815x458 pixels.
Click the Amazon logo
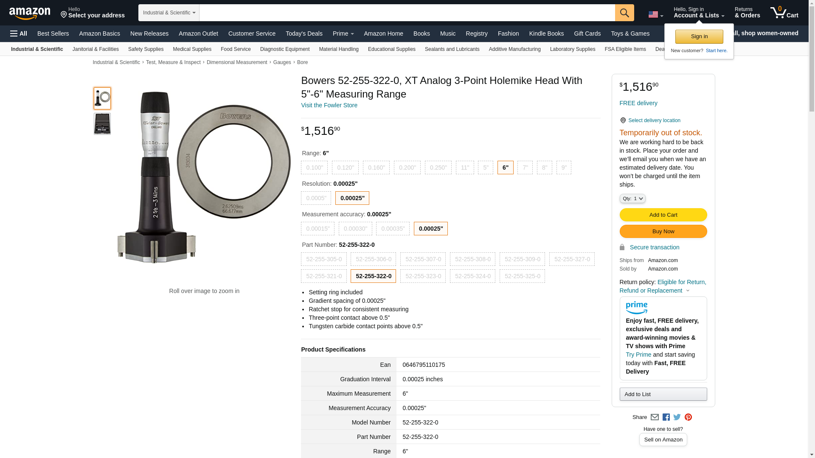click(x=30, y=13)
